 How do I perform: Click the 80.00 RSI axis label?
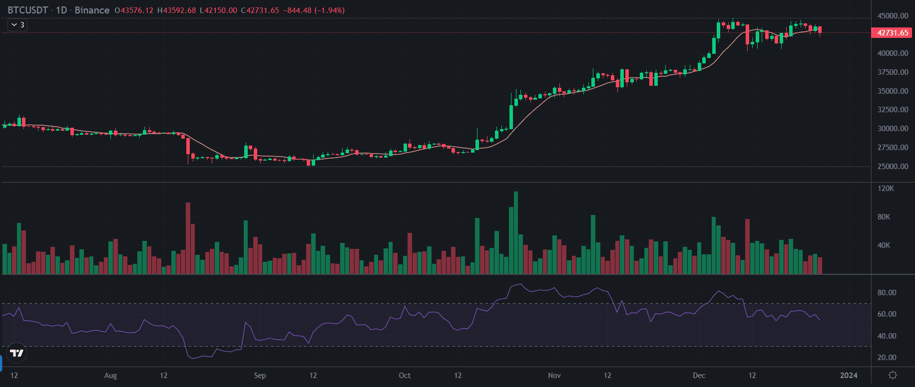(887, 293)
